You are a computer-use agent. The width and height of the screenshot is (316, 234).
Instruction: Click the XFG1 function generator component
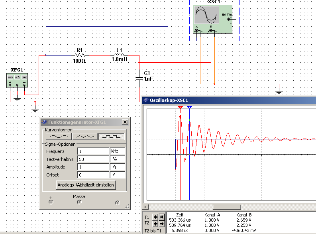[x=17, y=80]
